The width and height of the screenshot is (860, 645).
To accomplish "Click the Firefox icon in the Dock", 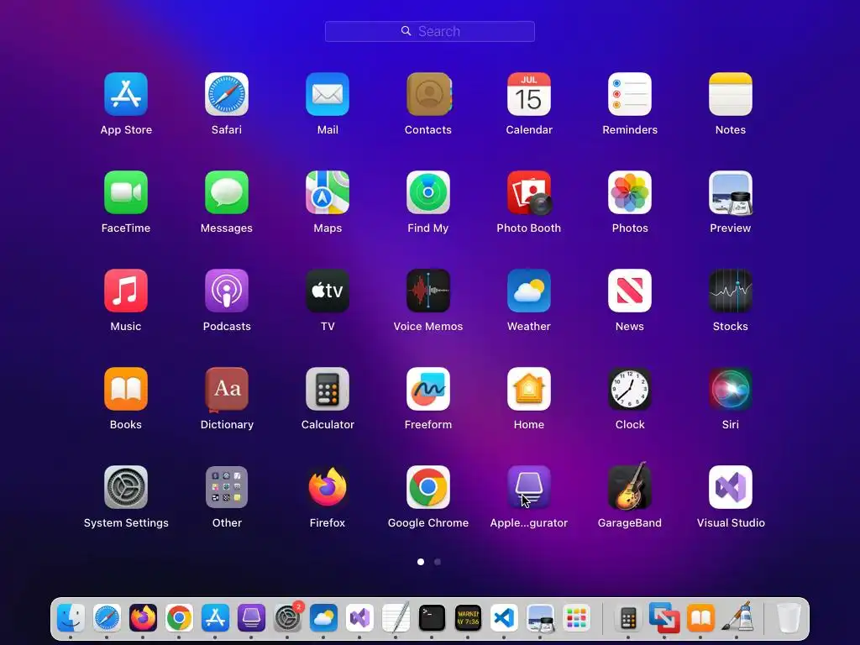I will 143,618.
